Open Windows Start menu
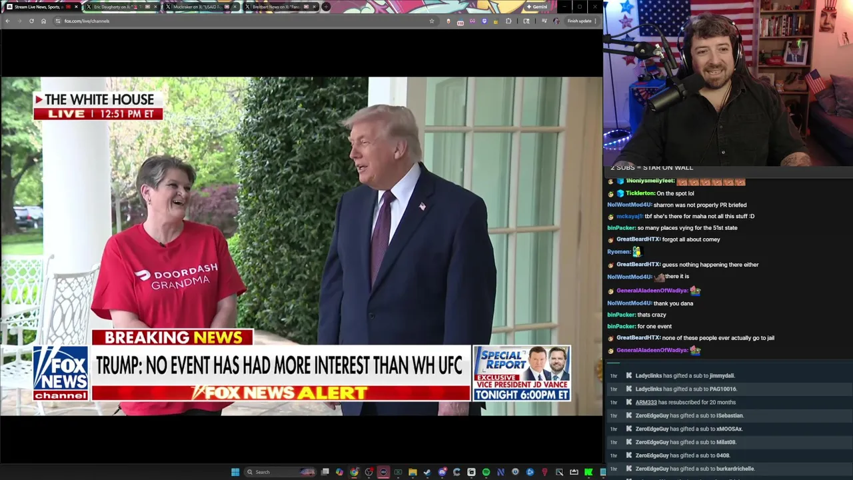This screenshot has width=853, height=480. [x=235, y=472]
